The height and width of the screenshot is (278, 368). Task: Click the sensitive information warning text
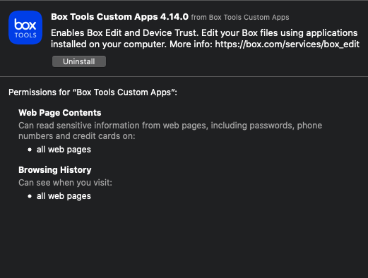170,126
